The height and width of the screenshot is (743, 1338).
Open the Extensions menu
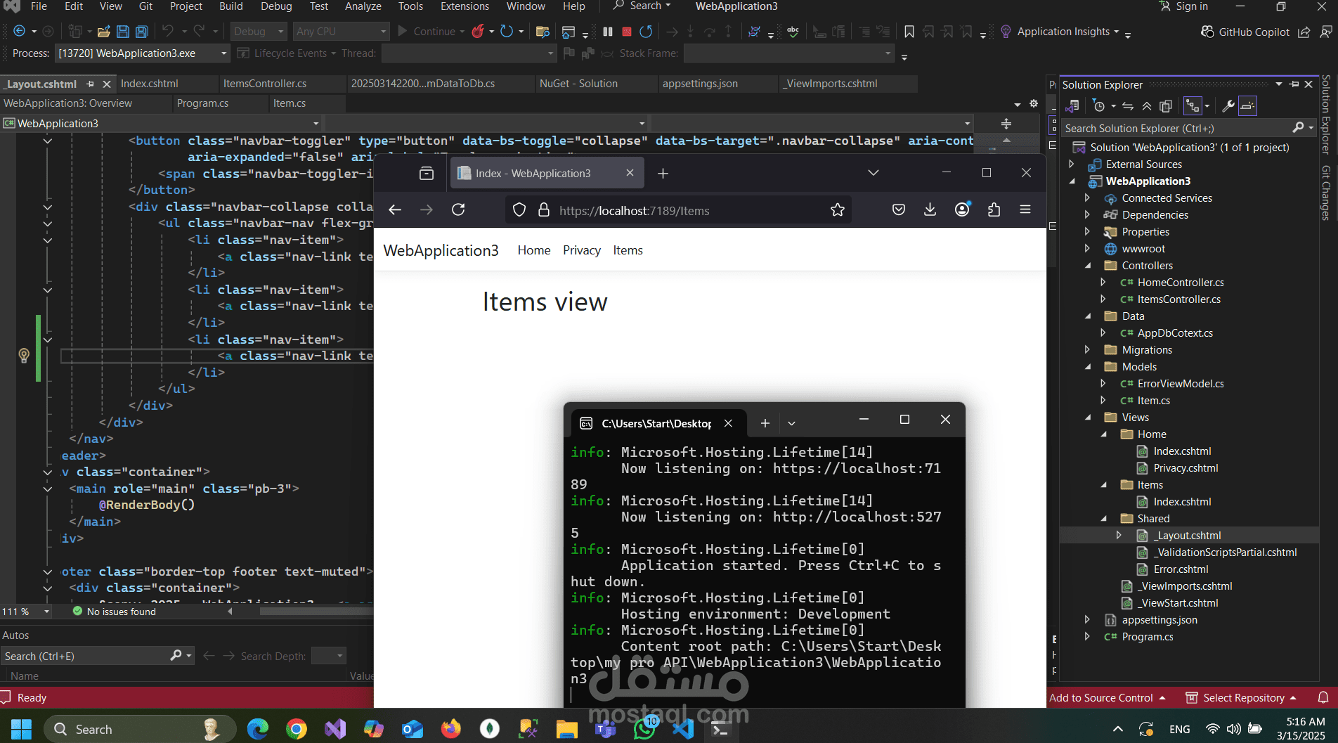(x=465, y=6)
